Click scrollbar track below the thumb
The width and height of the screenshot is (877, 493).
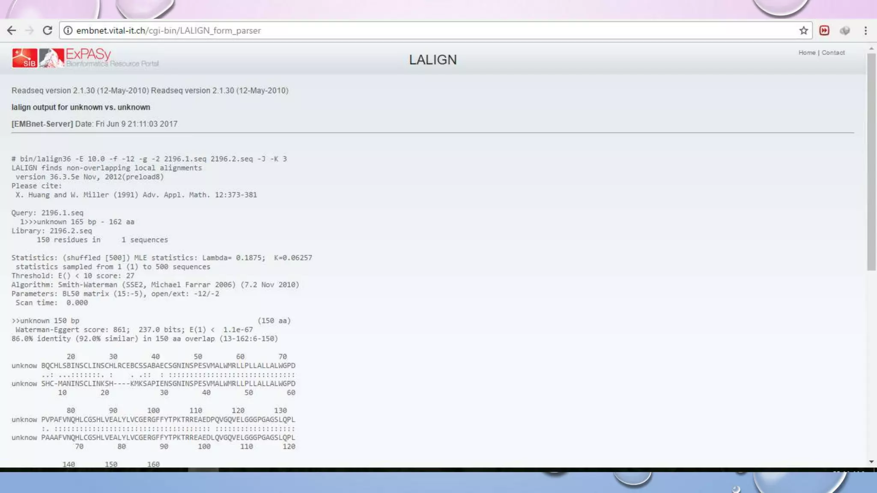[x=871, y=364]
